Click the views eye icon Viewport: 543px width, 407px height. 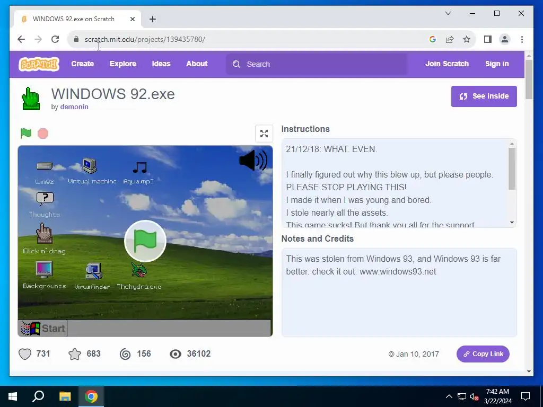tap(176, 353)
